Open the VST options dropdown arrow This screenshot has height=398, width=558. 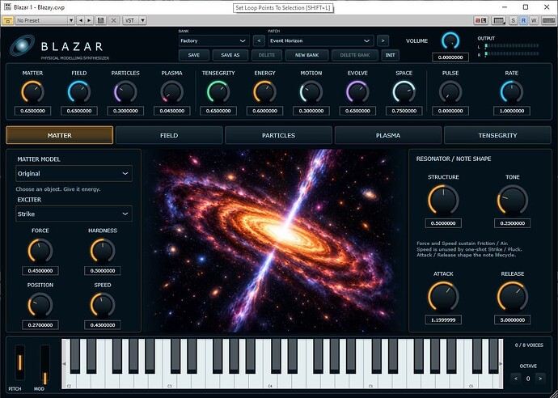(x=142, y=21)
